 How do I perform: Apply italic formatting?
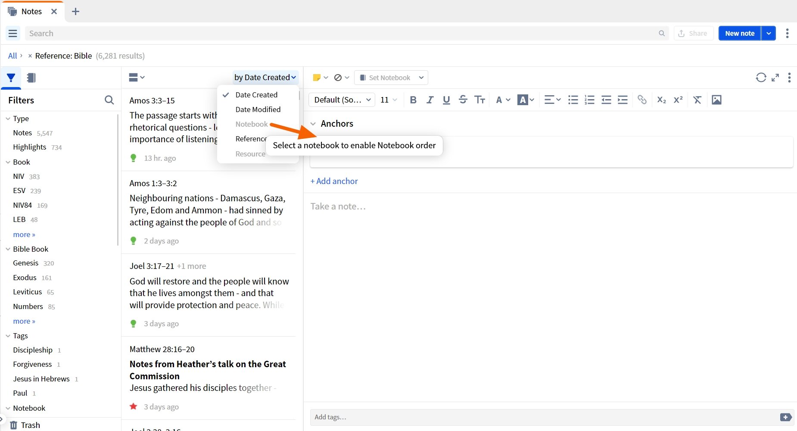[x=430, y=100]
